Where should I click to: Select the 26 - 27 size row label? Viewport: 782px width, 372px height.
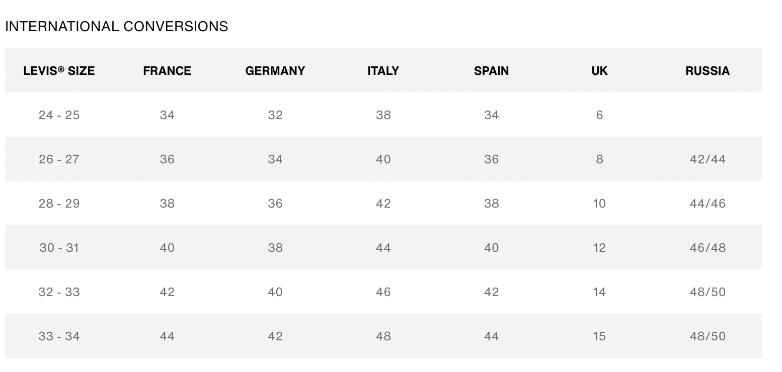pyautogui.click(x=59, y=159)
